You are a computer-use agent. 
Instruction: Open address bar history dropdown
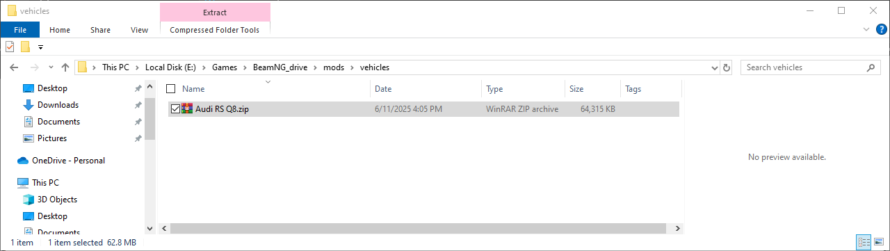pyautogui.click(x=714, y=67)
